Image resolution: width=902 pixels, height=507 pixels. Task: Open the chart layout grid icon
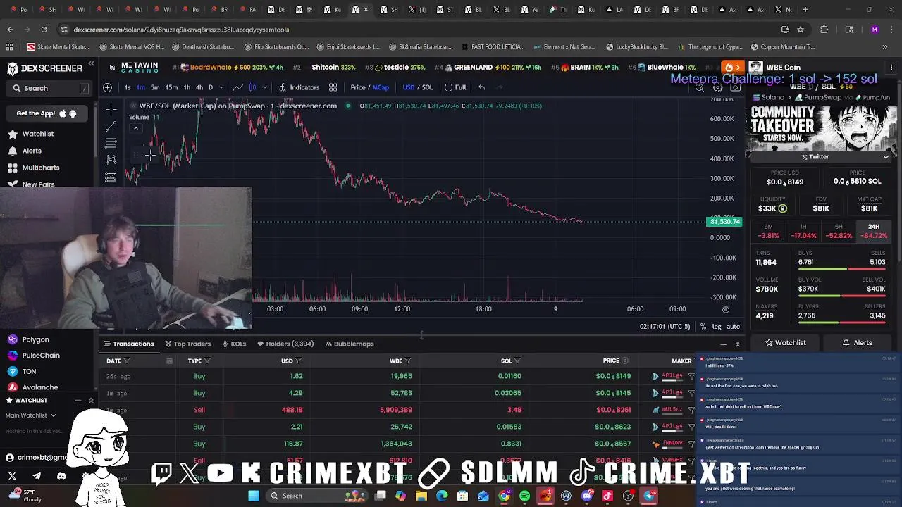pyautogui.click(x=333, y=87)
